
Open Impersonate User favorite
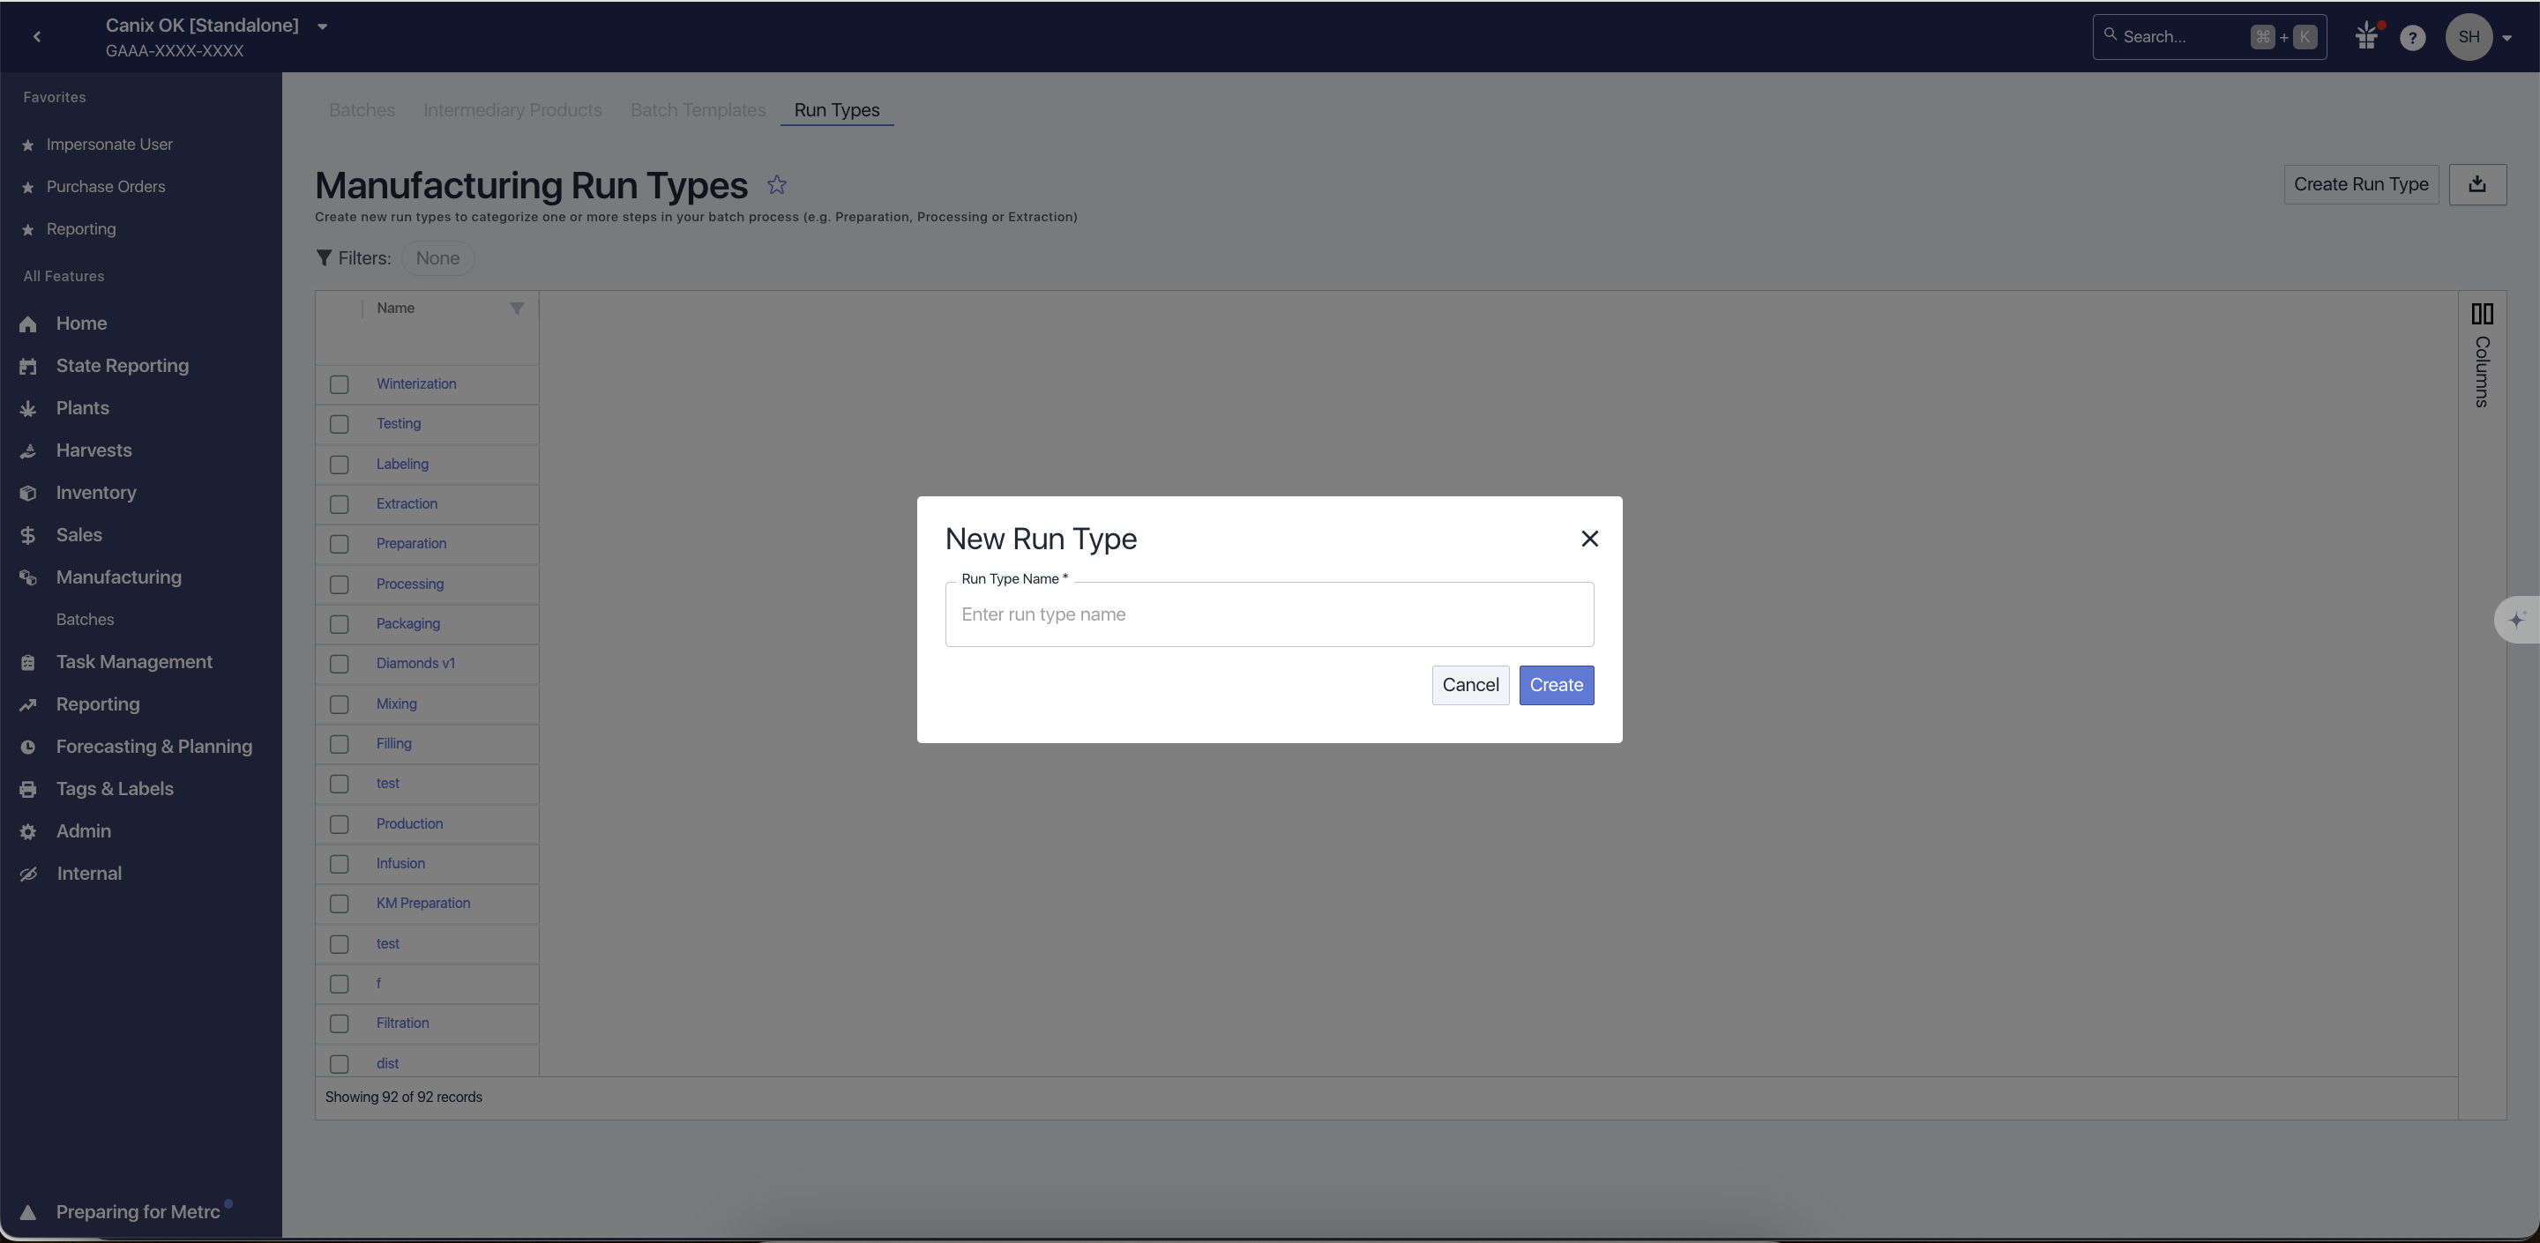point(109,145)
